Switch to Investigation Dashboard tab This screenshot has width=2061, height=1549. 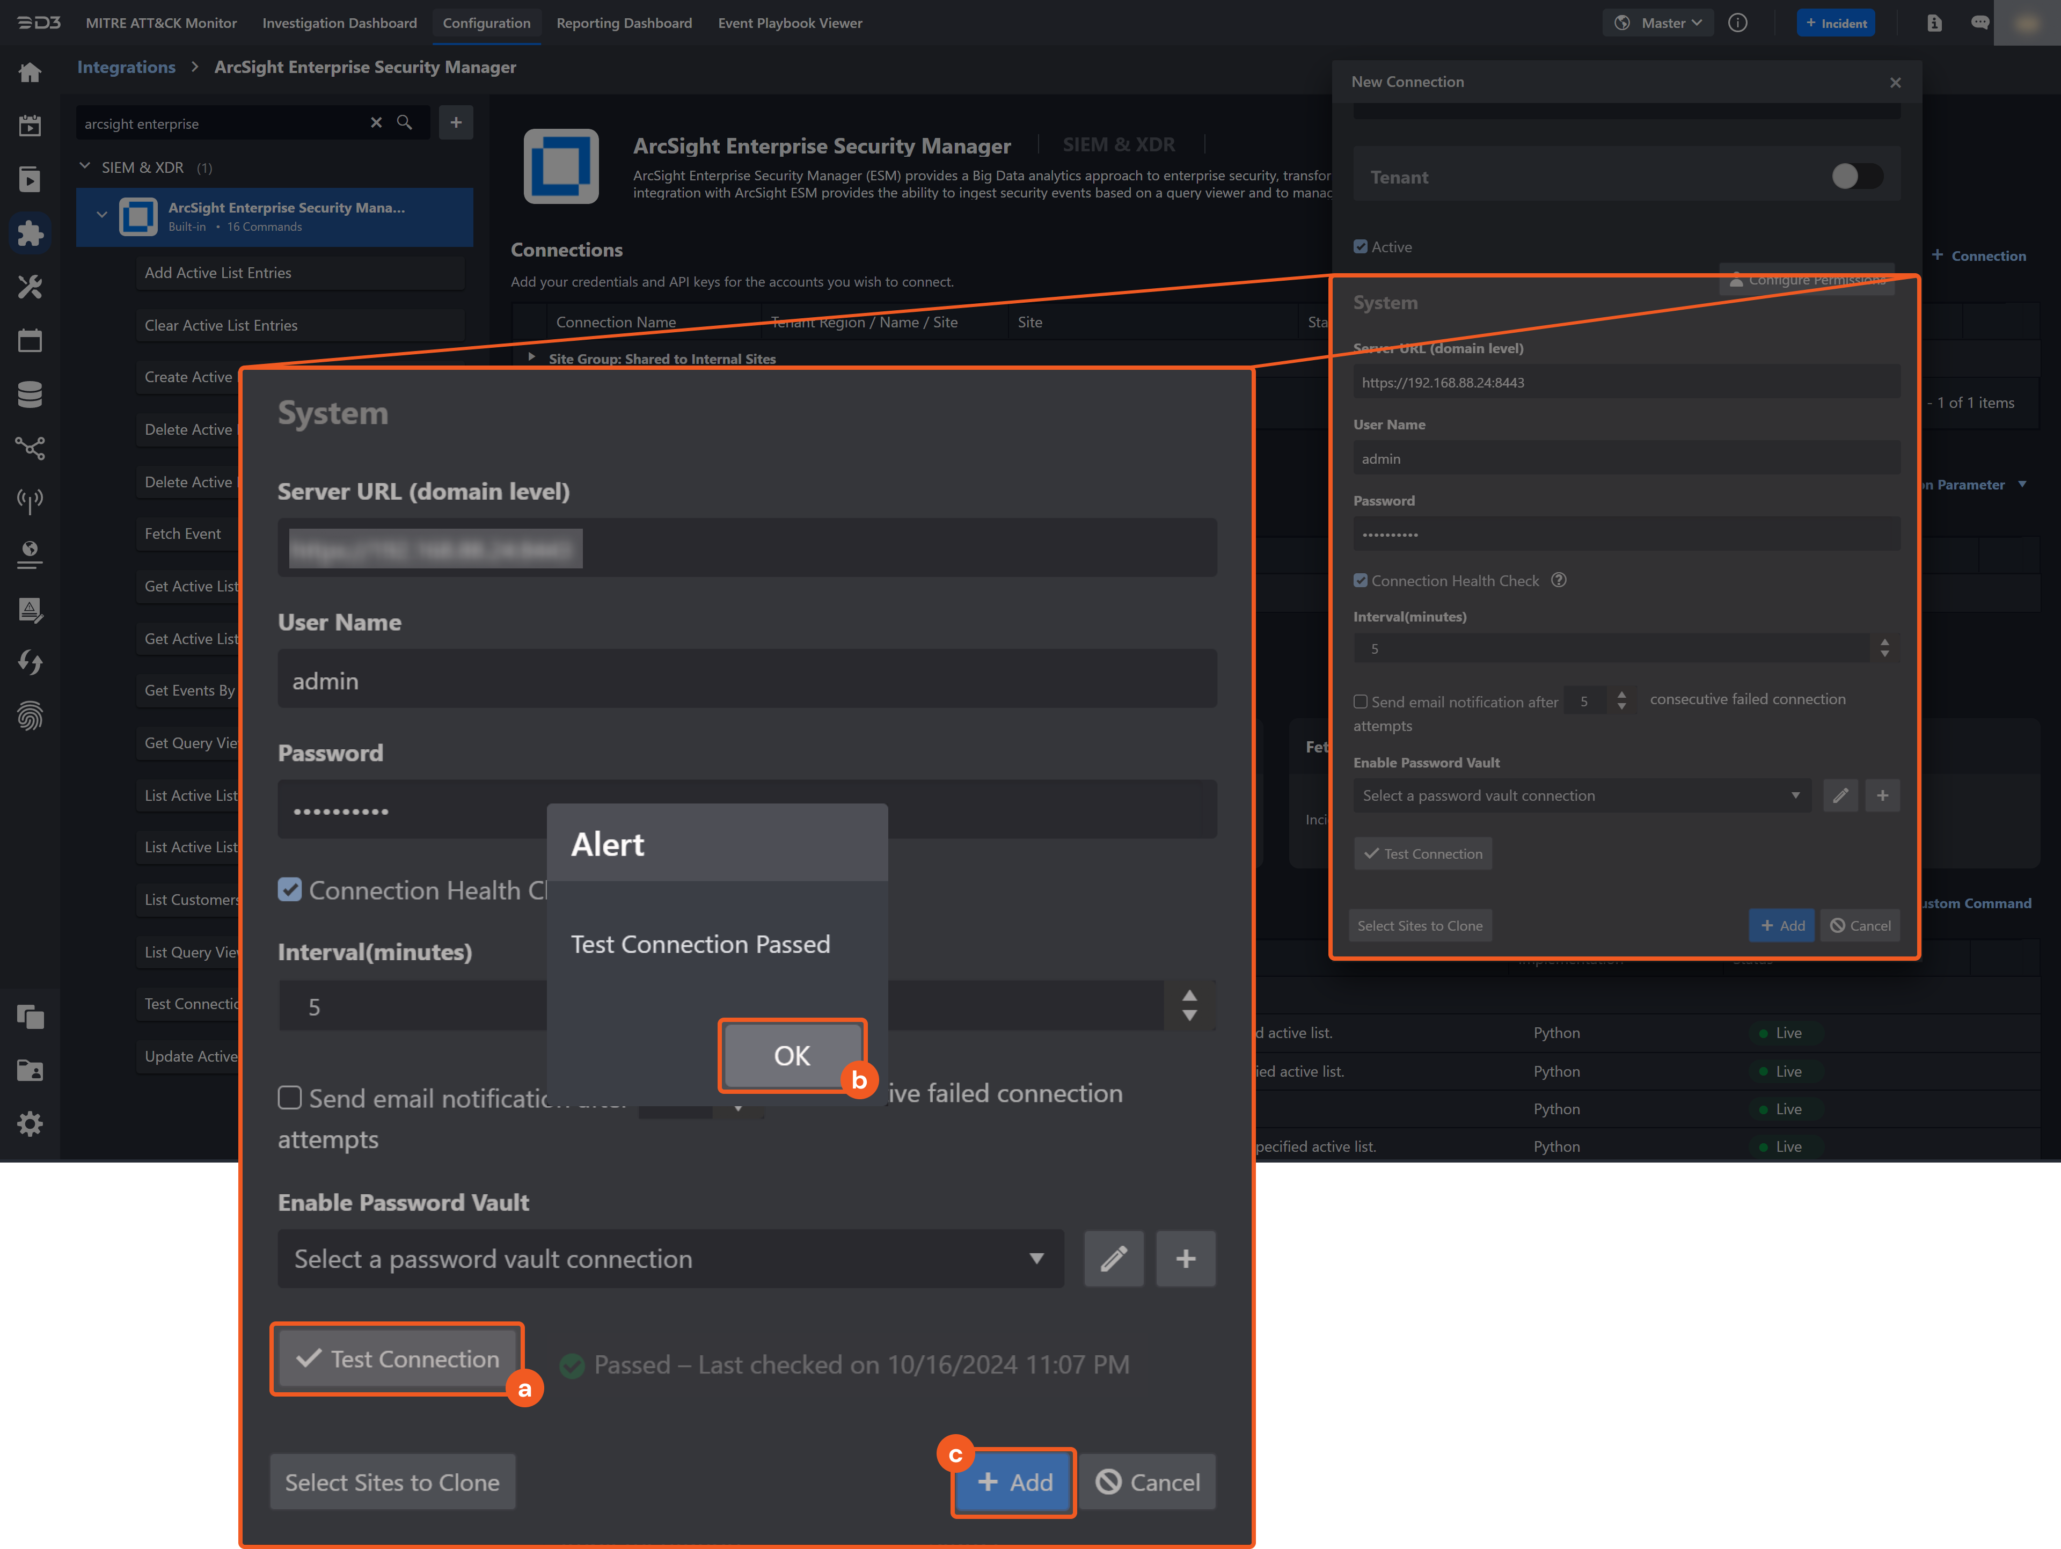[x=339, y=23]
